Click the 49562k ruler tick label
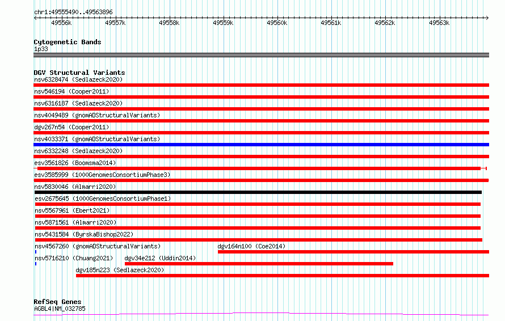The width and height of the screenshot is (505, 321). (385, 23)
